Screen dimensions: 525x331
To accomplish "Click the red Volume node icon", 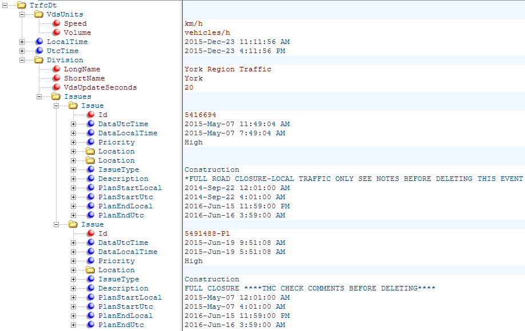I will [x=56, y=33].
